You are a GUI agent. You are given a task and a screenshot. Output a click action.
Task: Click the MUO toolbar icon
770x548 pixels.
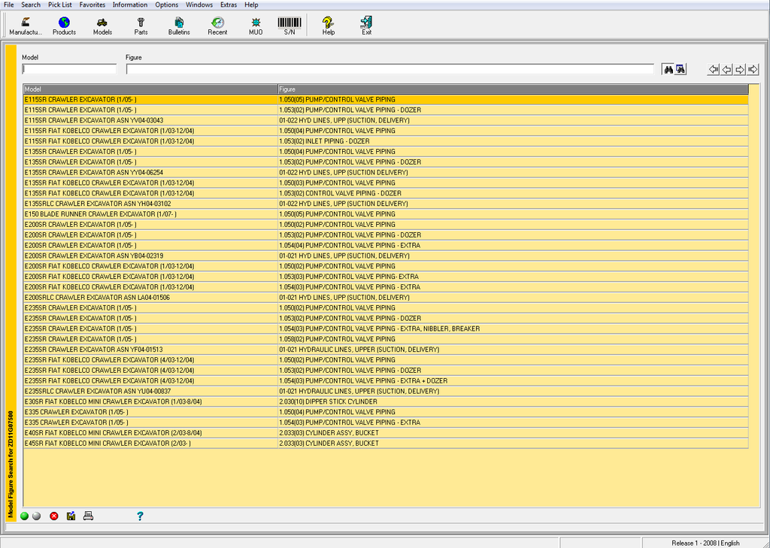pyautogui.click(x=256, y=26)
